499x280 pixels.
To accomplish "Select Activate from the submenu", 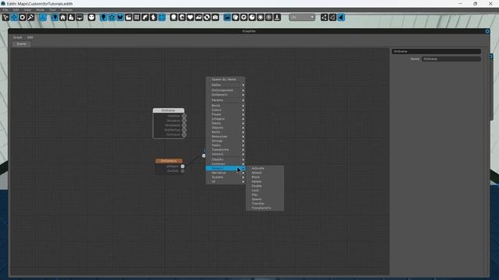I will click(x=265, y=168).
